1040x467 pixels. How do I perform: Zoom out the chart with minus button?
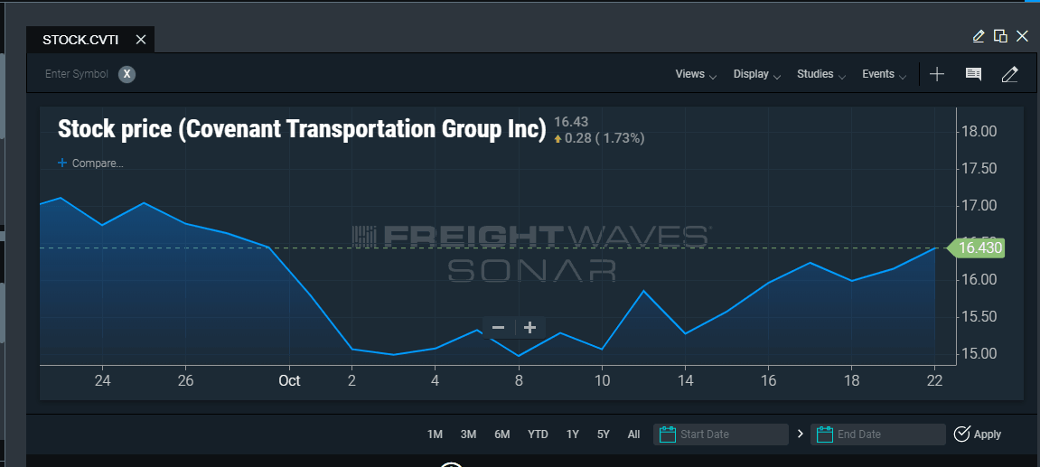pyautogui.click(x=499, y=328)
